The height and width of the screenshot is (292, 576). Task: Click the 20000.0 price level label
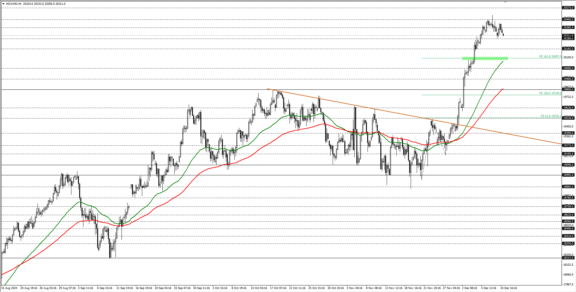[568, 68]
